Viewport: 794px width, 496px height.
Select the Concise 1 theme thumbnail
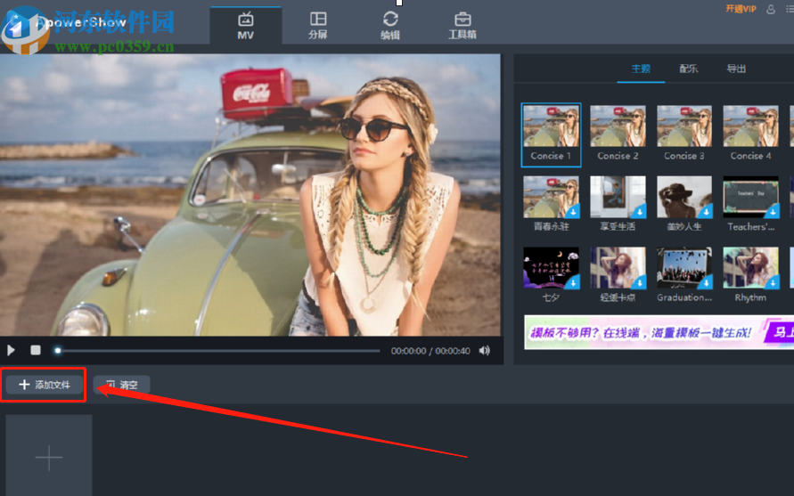click(551, 135)
